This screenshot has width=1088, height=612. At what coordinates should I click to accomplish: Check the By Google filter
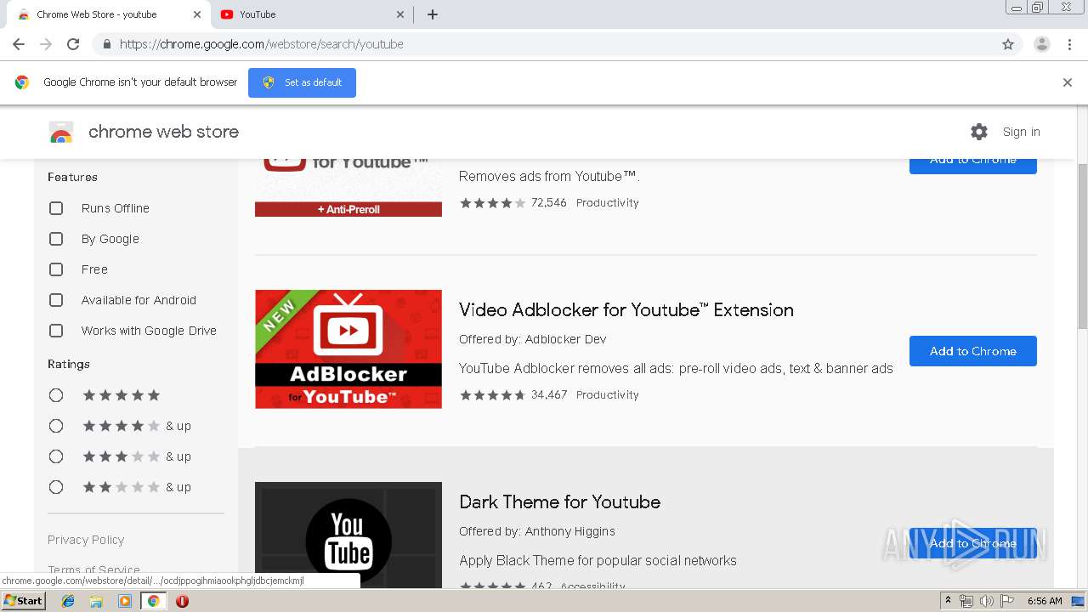point(56,239)
